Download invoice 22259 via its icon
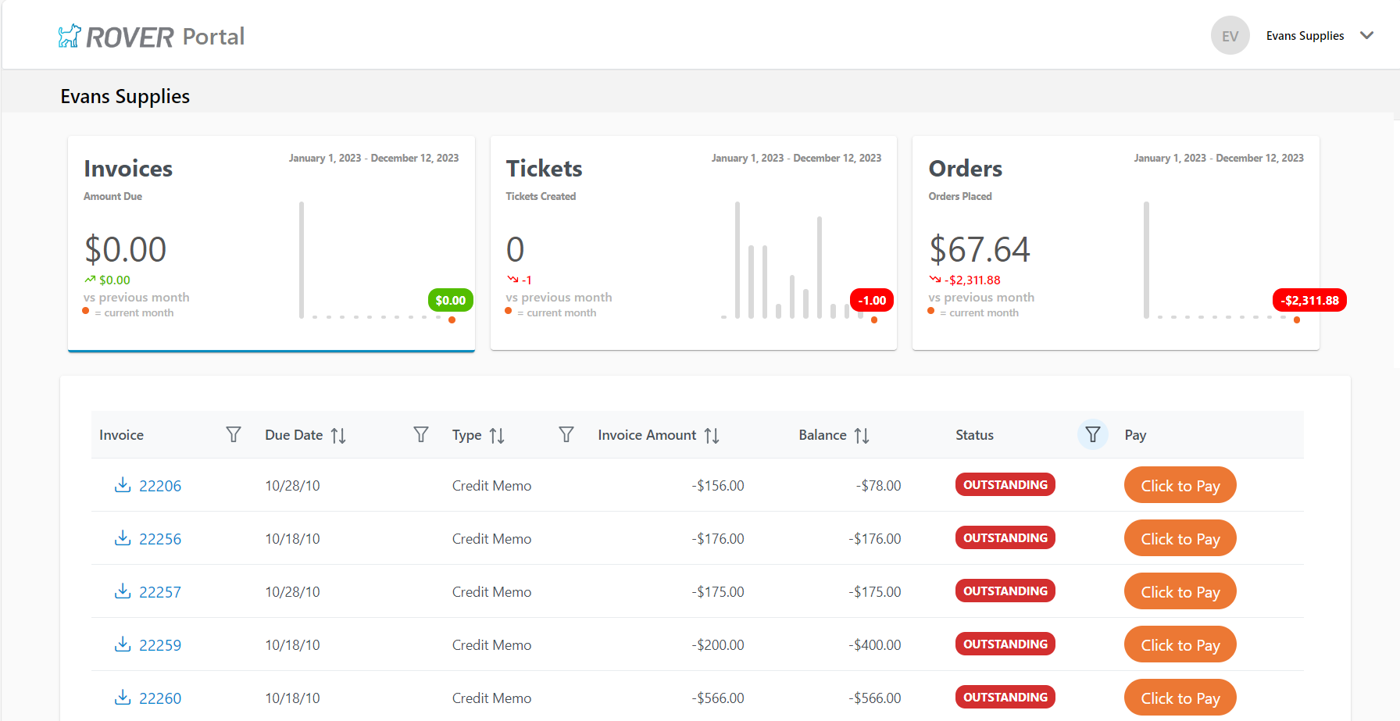Viewport: 1400px width, 721px height. (x=123, y=644)
